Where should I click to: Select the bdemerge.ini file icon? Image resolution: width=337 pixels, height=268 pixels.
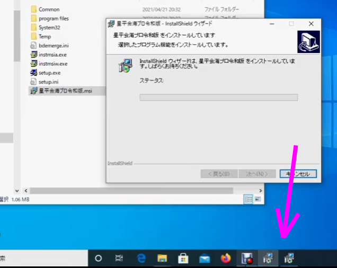[33, 46]
